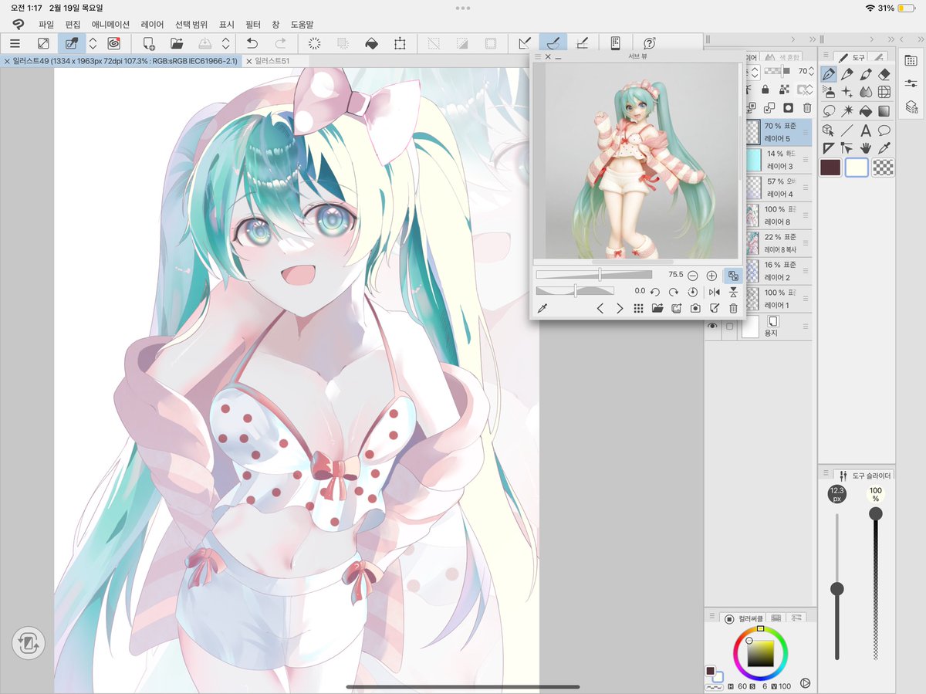Select the Blend tool

pyautogui.click(x=866, y=93)
